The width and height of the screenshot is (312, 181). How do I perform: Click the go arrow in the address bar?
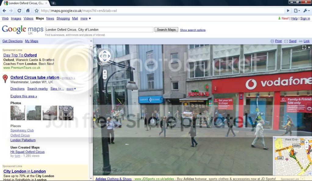[288, 11]
